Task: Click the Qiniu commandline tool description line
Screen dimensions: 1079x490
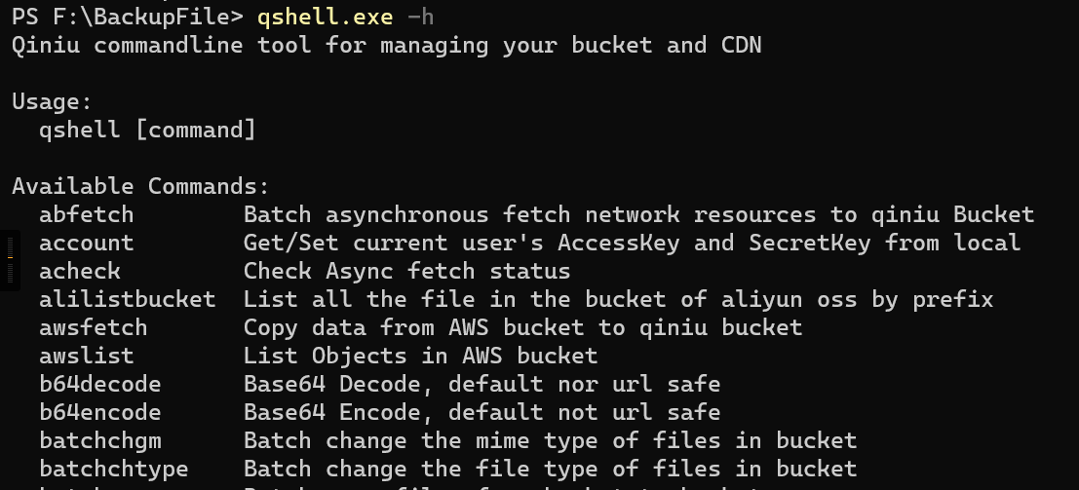Action: point(387,46)
